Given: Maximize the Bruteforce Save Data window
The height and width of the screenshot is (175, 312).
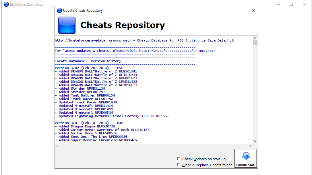Looking at the screenshot, I should pos(291,4).
